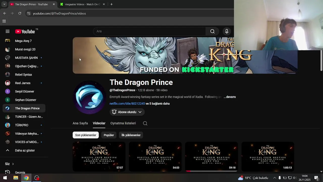Image resolution: width=323 pixels, height=182 pixels.
Task: Click the weather widget 18°C Çok bulutlu
Action: 253,178
